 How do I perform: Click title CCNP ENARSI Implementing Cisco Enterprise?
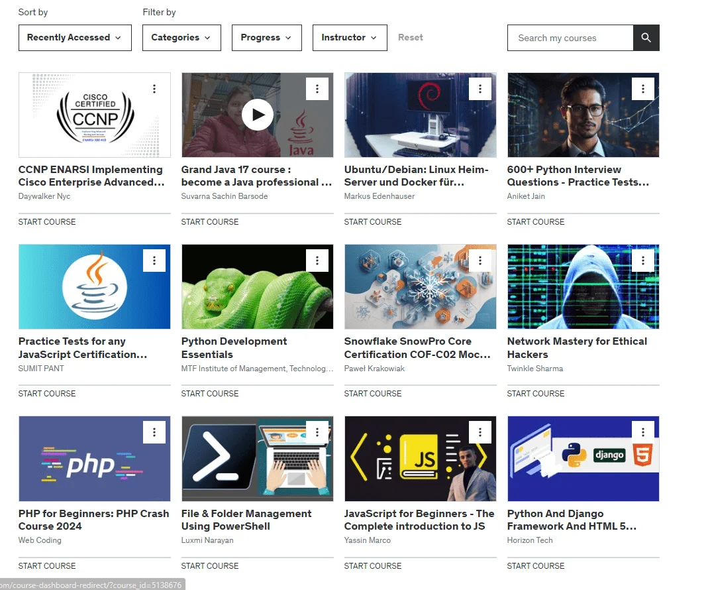pyautogui.click(x=91, y=176)
